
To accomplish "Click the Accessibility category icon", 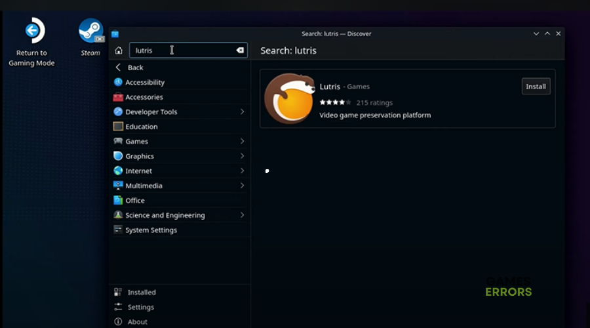I will (x=118, y=82).
